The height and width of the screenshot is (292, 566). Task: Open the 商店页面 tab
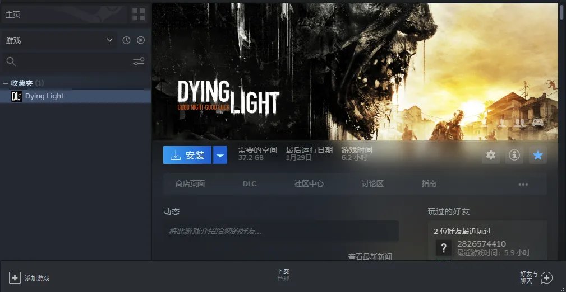[190, 183]
